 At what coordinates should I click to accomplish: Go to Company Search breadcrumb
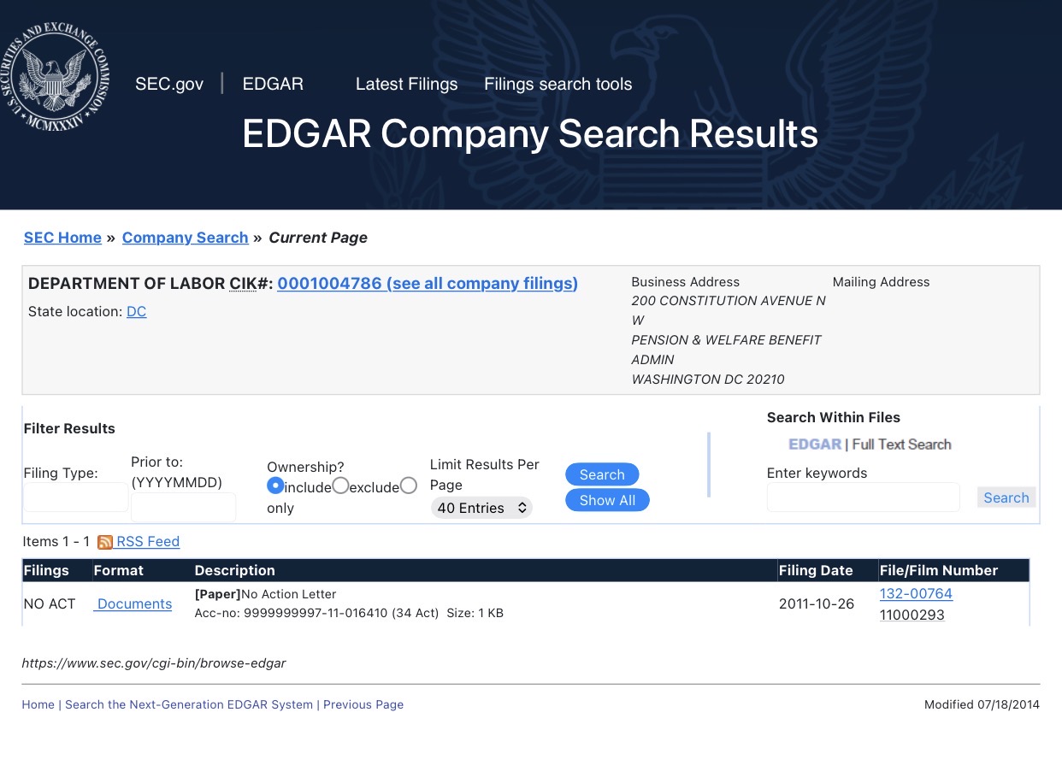[x=185, y=238]
